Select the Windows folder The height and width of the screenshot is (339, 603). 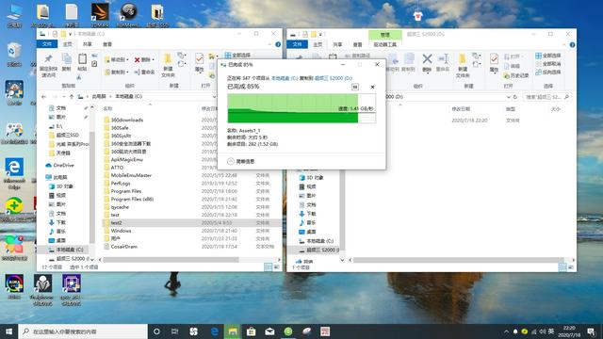tap(121, 231)
